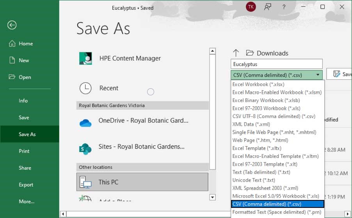Click the Eucalyptus file name field
This screenshot has height=218, width=352.
pos(276,64)
